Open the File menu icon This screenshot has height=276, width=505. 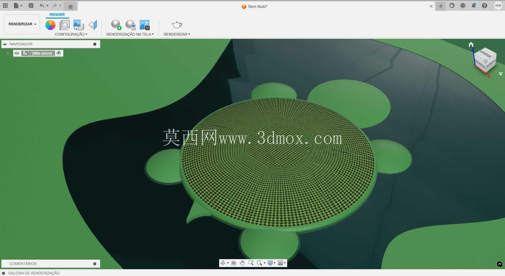pos(16,6)
